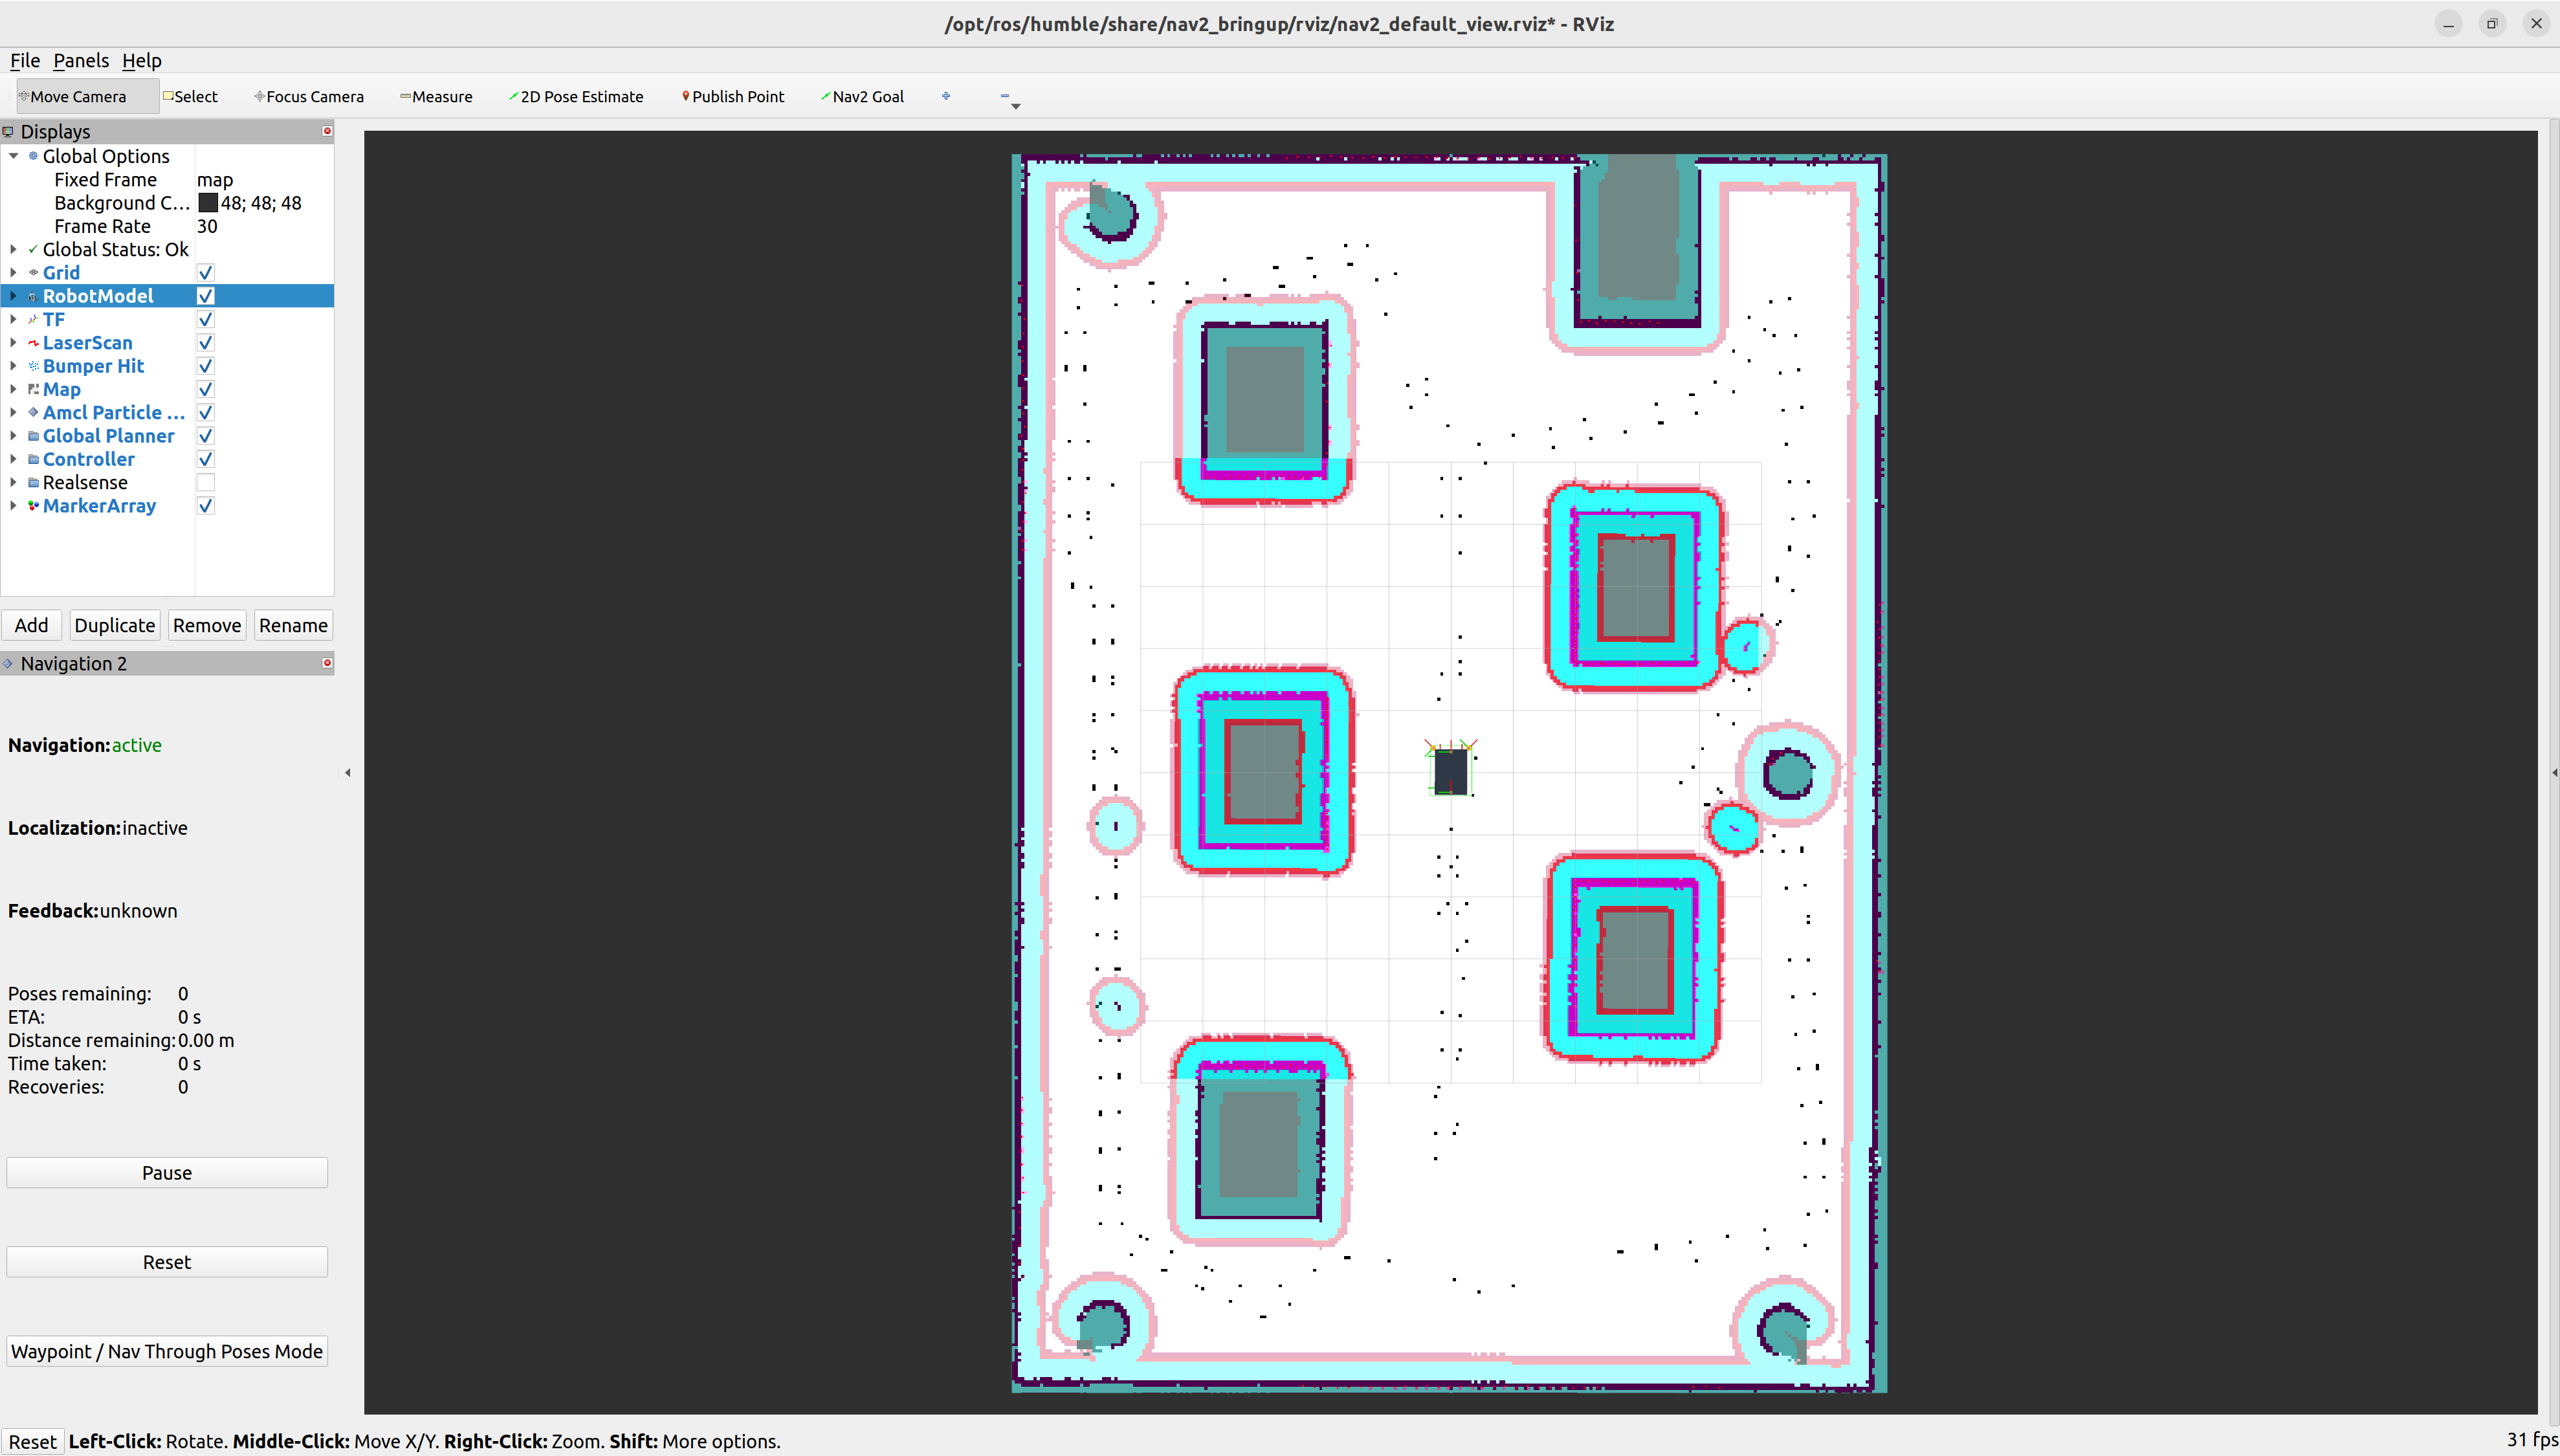Expand the Global Planner tree item

pos(13,436)
